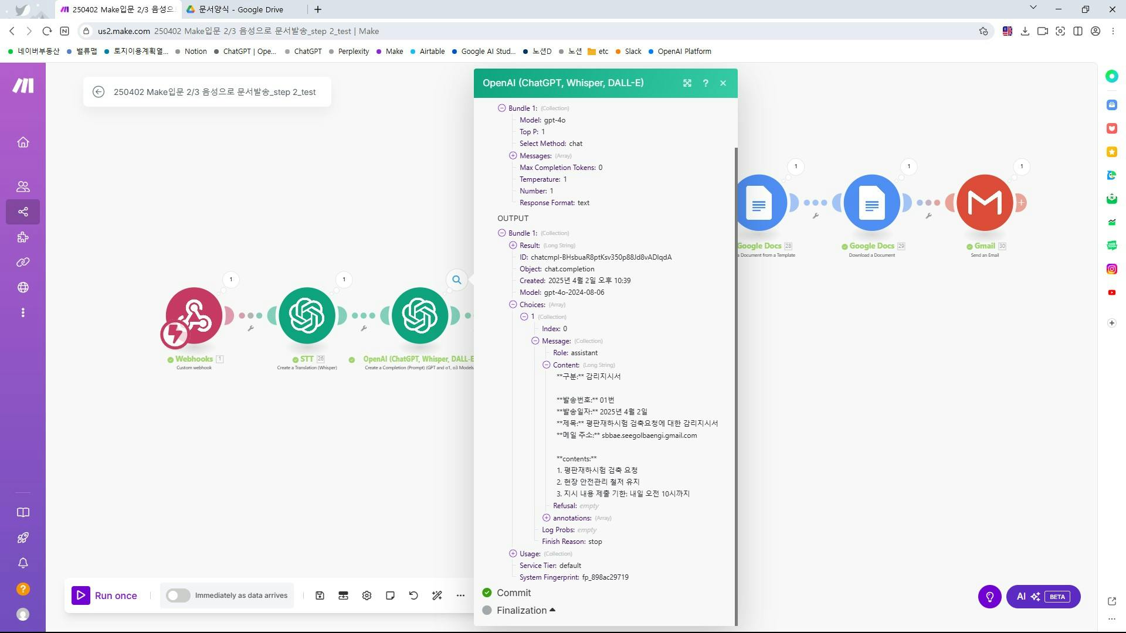1126x633 pixels.
Task: Expand the OpenAI panel to fullscreen
Action: (687, 83)
